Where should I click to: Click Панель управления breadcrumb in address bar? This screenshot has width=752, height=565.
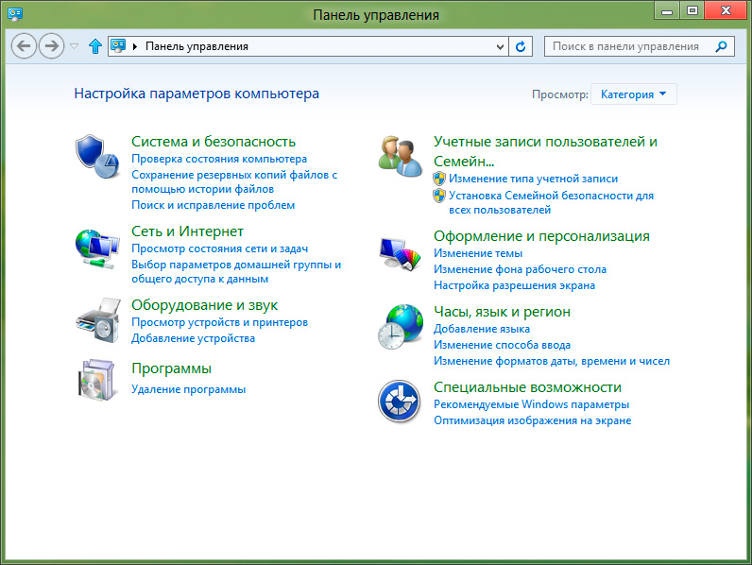click(197, 46)
